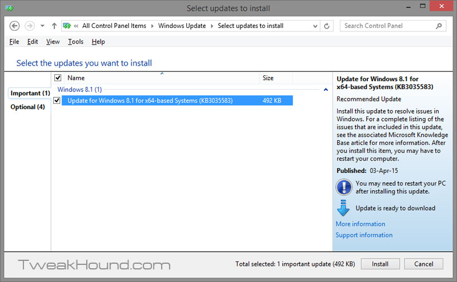Close the Select updates to install window
Image resolution: width=457 pixels, height=282 pixels.
coord(442,6)
